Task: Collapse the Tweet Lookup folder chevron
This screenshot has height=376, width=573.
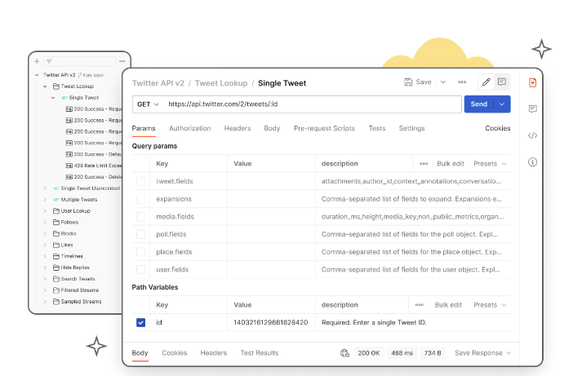Action: pyautogui.click(x=45, y=86)
